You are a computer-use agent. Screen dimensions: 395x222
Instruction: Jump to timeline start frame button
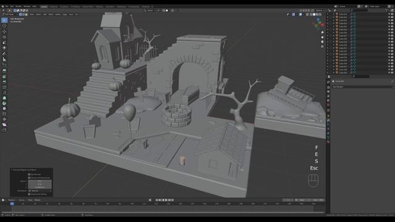pyautogui.click(x=157, y=200)
